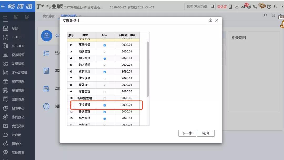This screenshot has height=160, width=284.
Task: Uncheck the 移动仓管 checkbox
Action: [105, 45]
